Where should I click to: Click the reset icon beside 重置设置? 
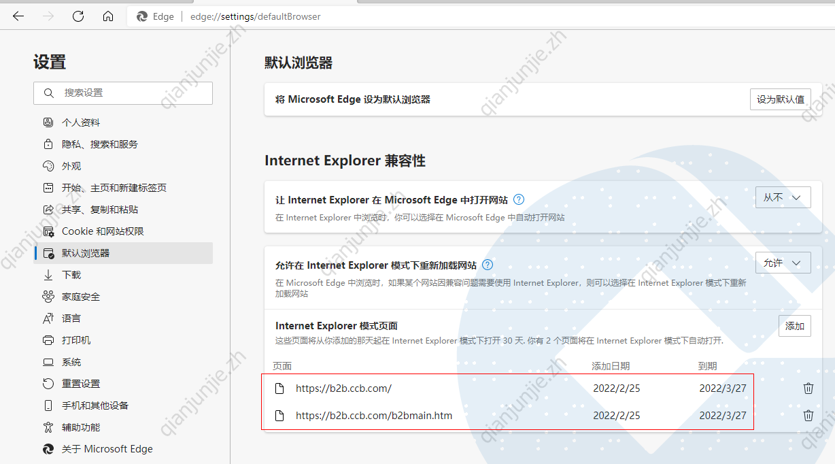[48, 384]
